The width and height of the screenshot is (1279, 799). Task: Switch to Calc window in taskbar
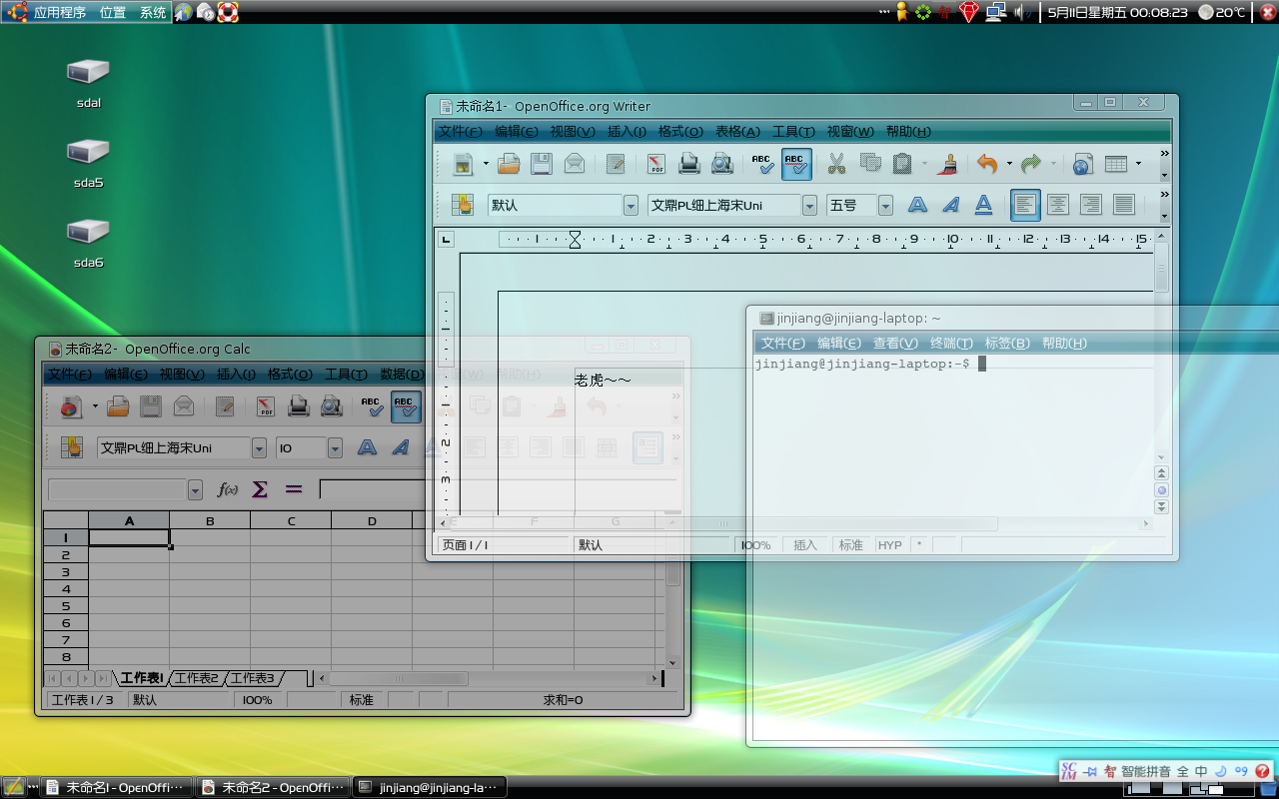tap(273, 787)
